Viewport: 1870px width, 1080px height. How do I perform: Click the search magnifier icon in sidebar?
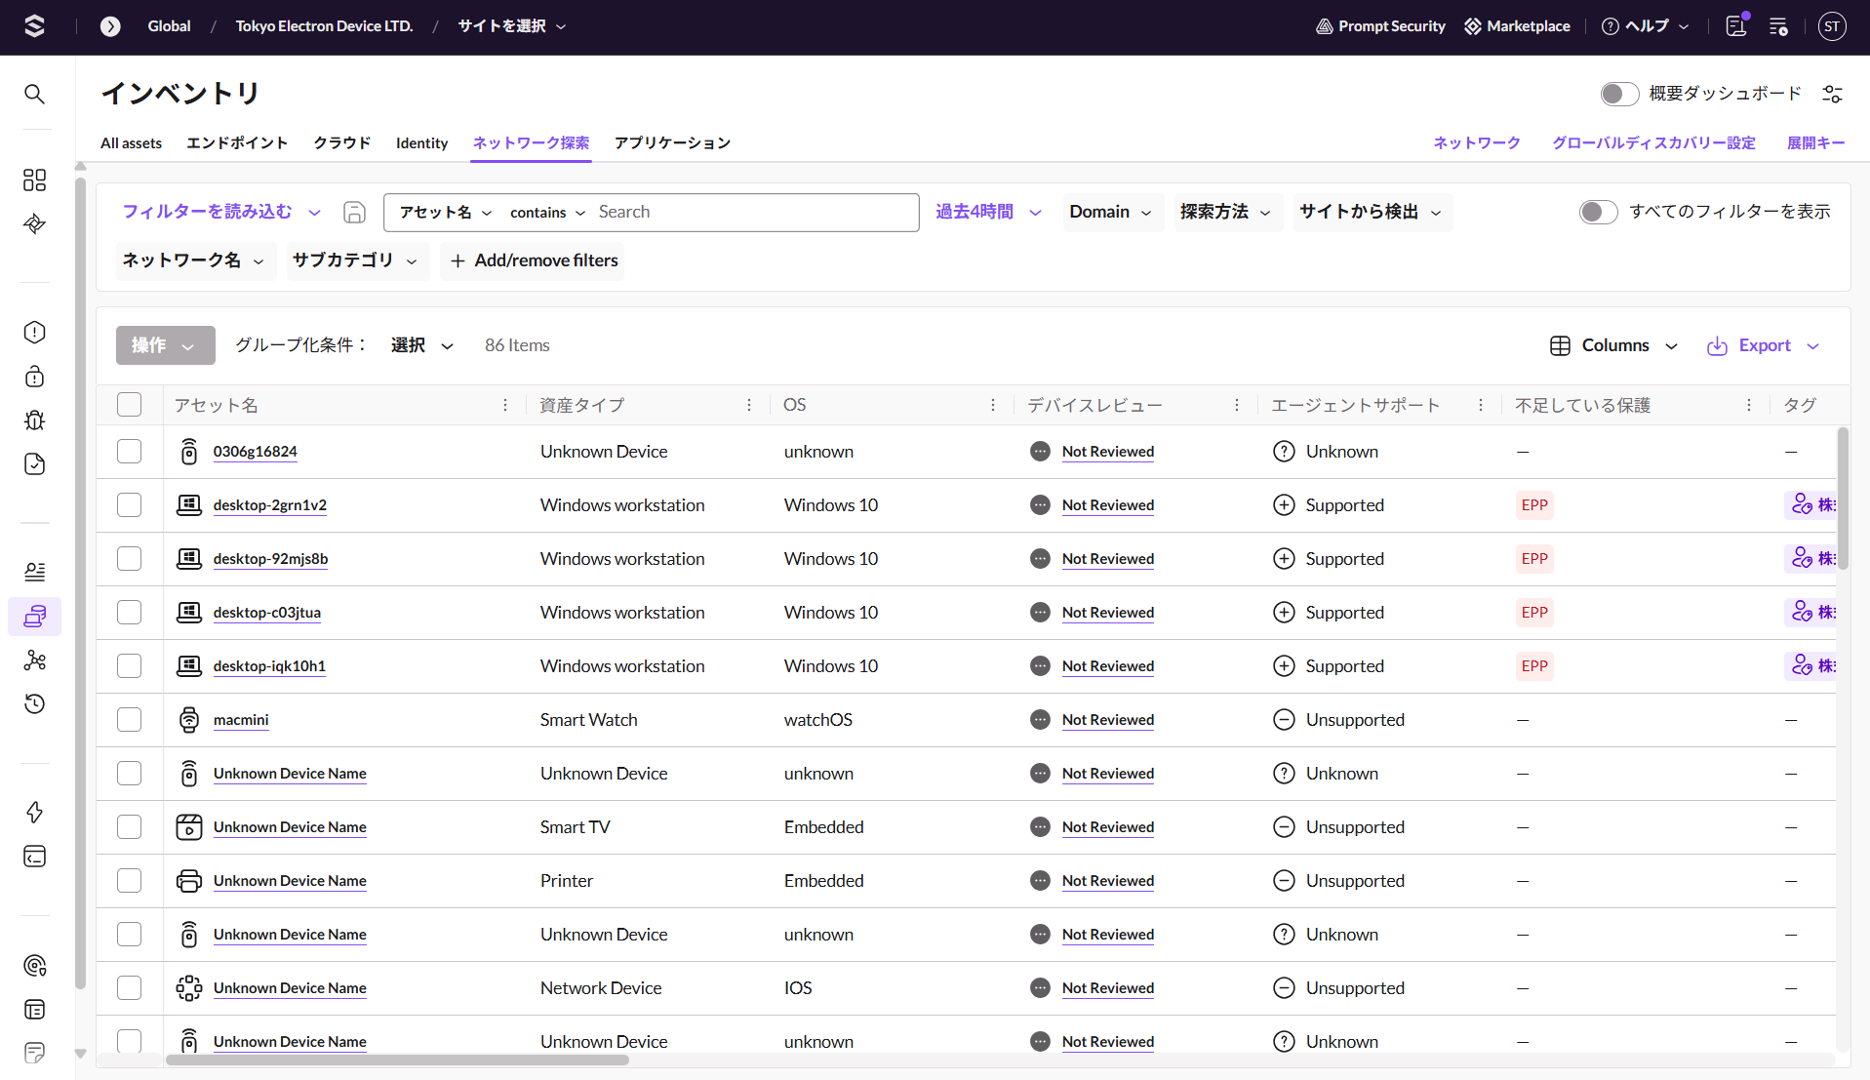click(34, 94)
